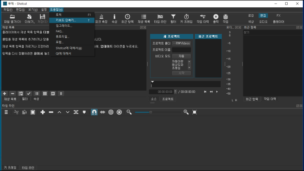
Task: Click the timecode spinner arrows
Action: pos(175,92)
